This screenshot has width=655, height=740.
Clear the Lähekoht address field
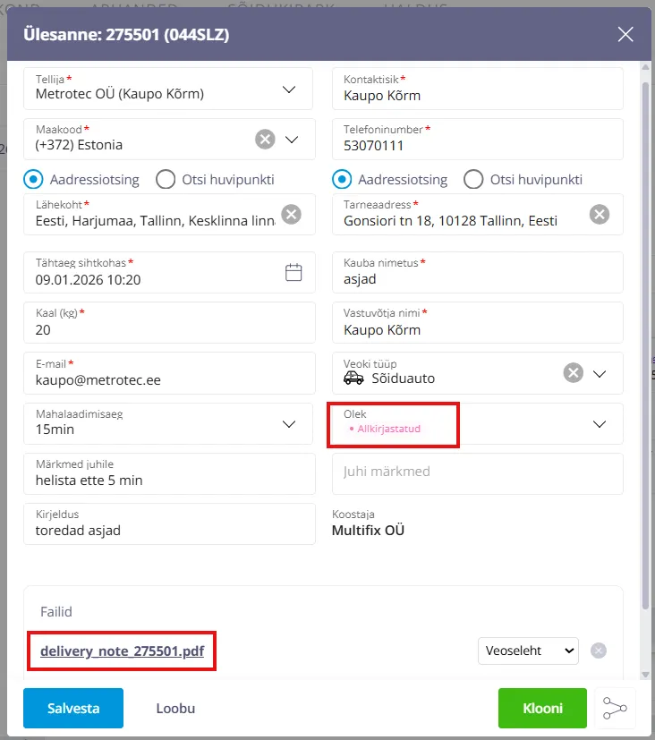point(291,214)
